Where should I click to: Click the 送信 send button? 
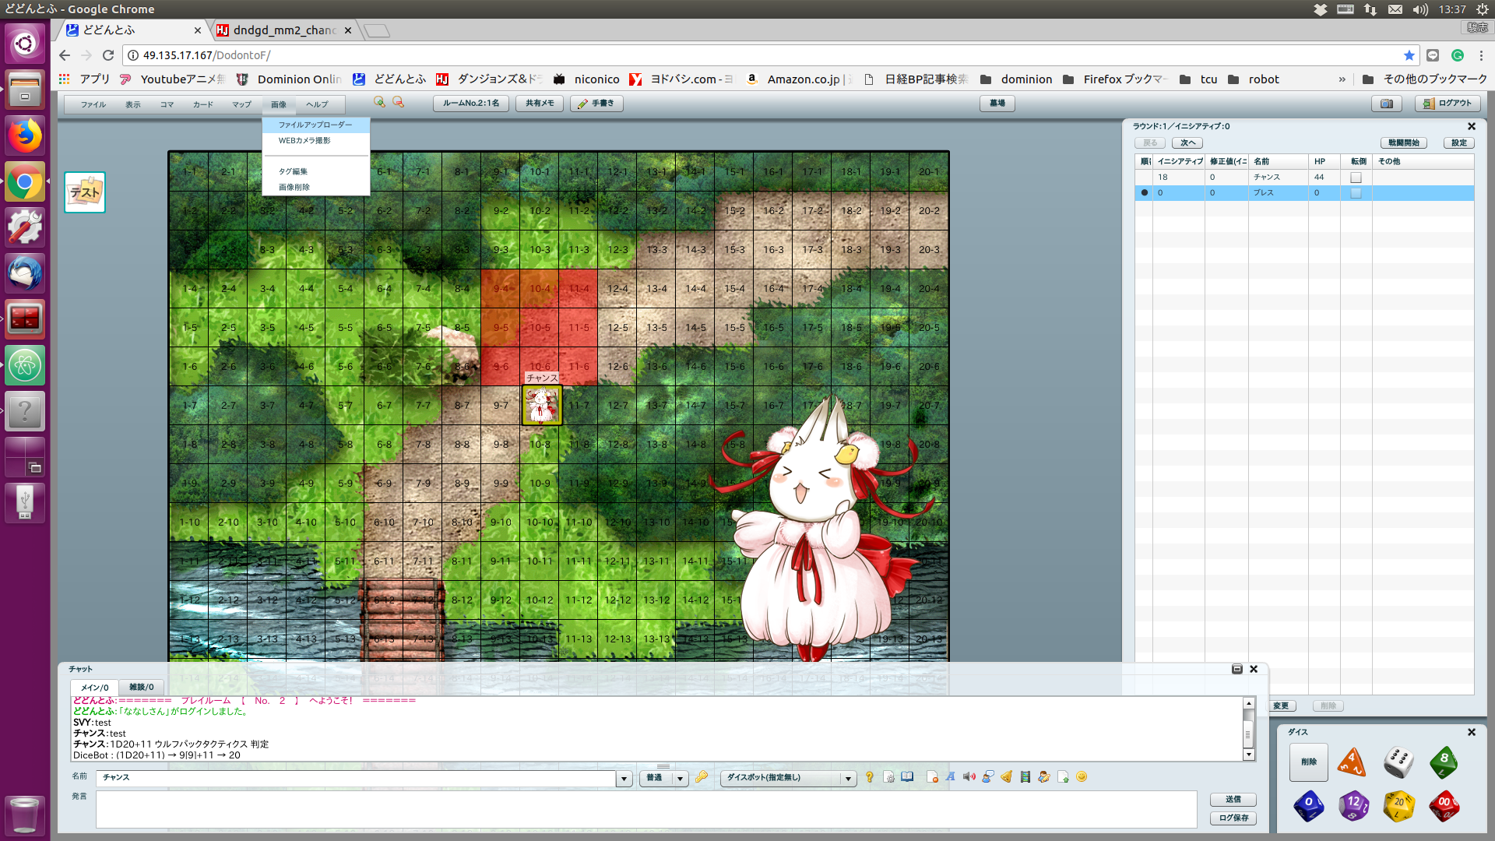pos(1233,800)
